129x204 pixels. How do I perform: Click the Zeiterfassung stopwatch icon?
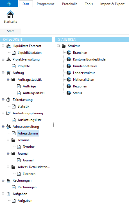(x=8, y=100)
